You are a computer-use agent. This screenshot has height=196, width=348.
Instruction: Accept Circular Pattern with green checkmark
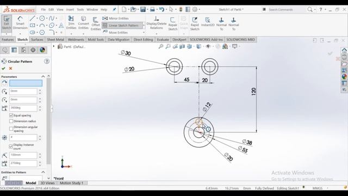pos(3,69)
